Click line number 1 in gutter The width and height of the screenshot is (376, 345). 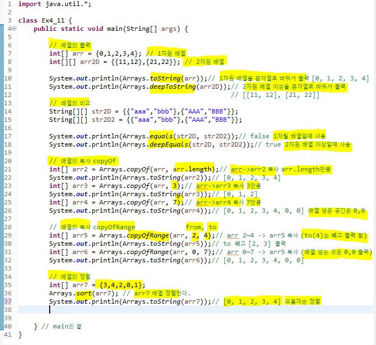coord(9,4)
